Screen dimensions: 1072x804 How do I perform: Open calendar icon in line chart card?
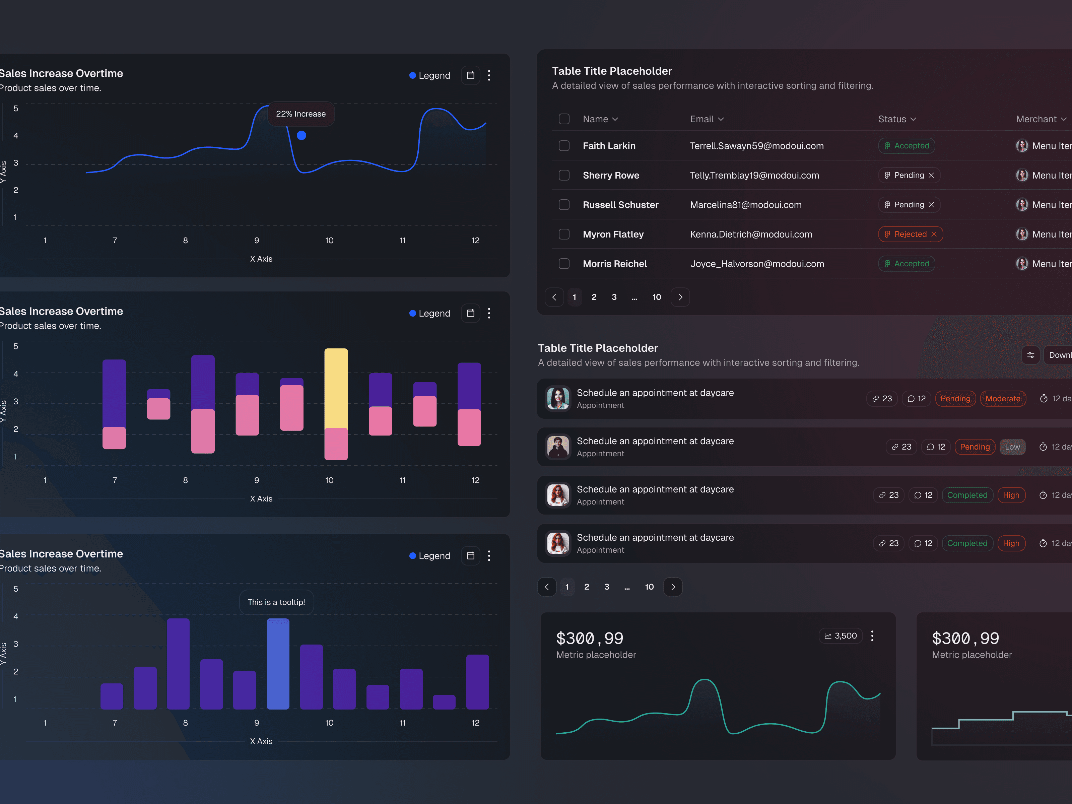470,75
